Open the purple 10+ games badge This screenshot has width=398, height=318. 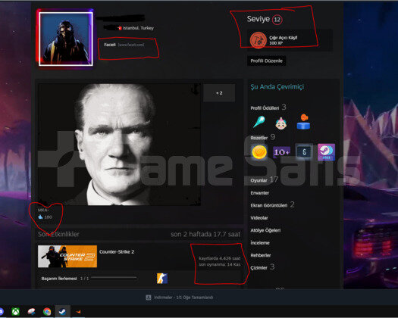pyautogui.click(x=281, y=152)
